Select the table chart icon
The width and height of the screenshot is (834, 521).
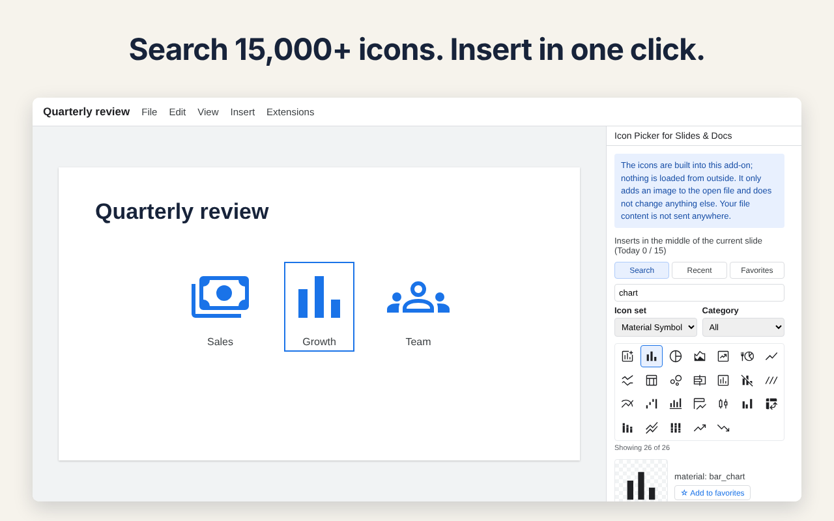point(652,380)
